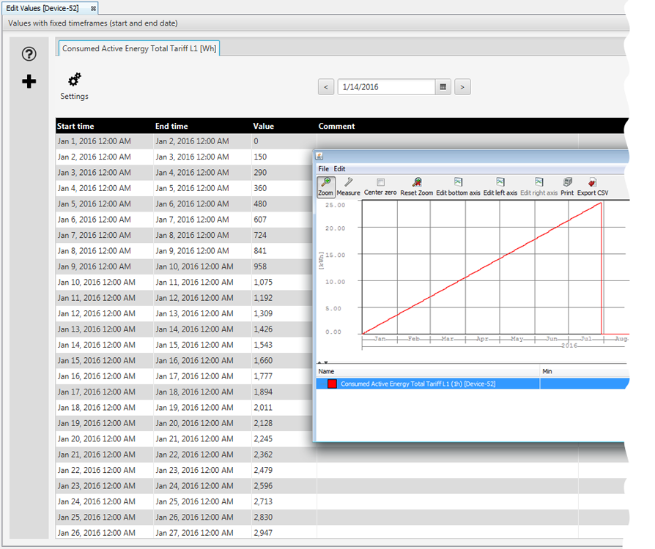Open Settings gear icon

tap(74, 80)
